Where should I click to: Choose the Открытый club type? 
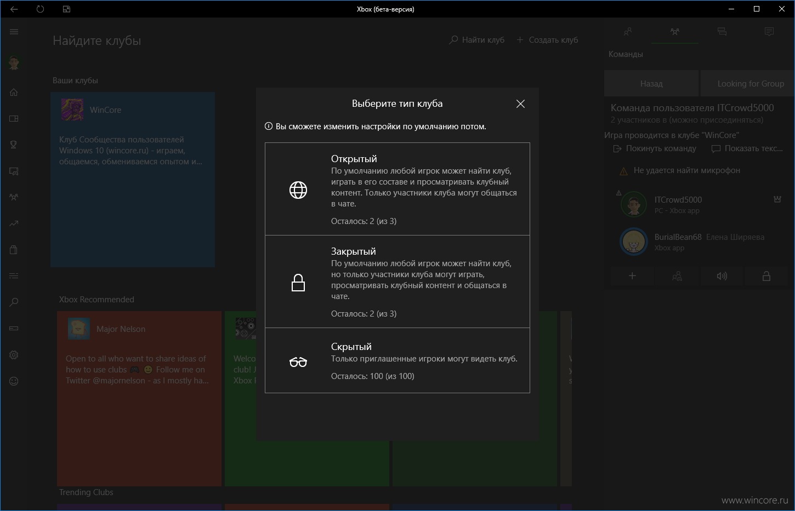tap(397, 189)
